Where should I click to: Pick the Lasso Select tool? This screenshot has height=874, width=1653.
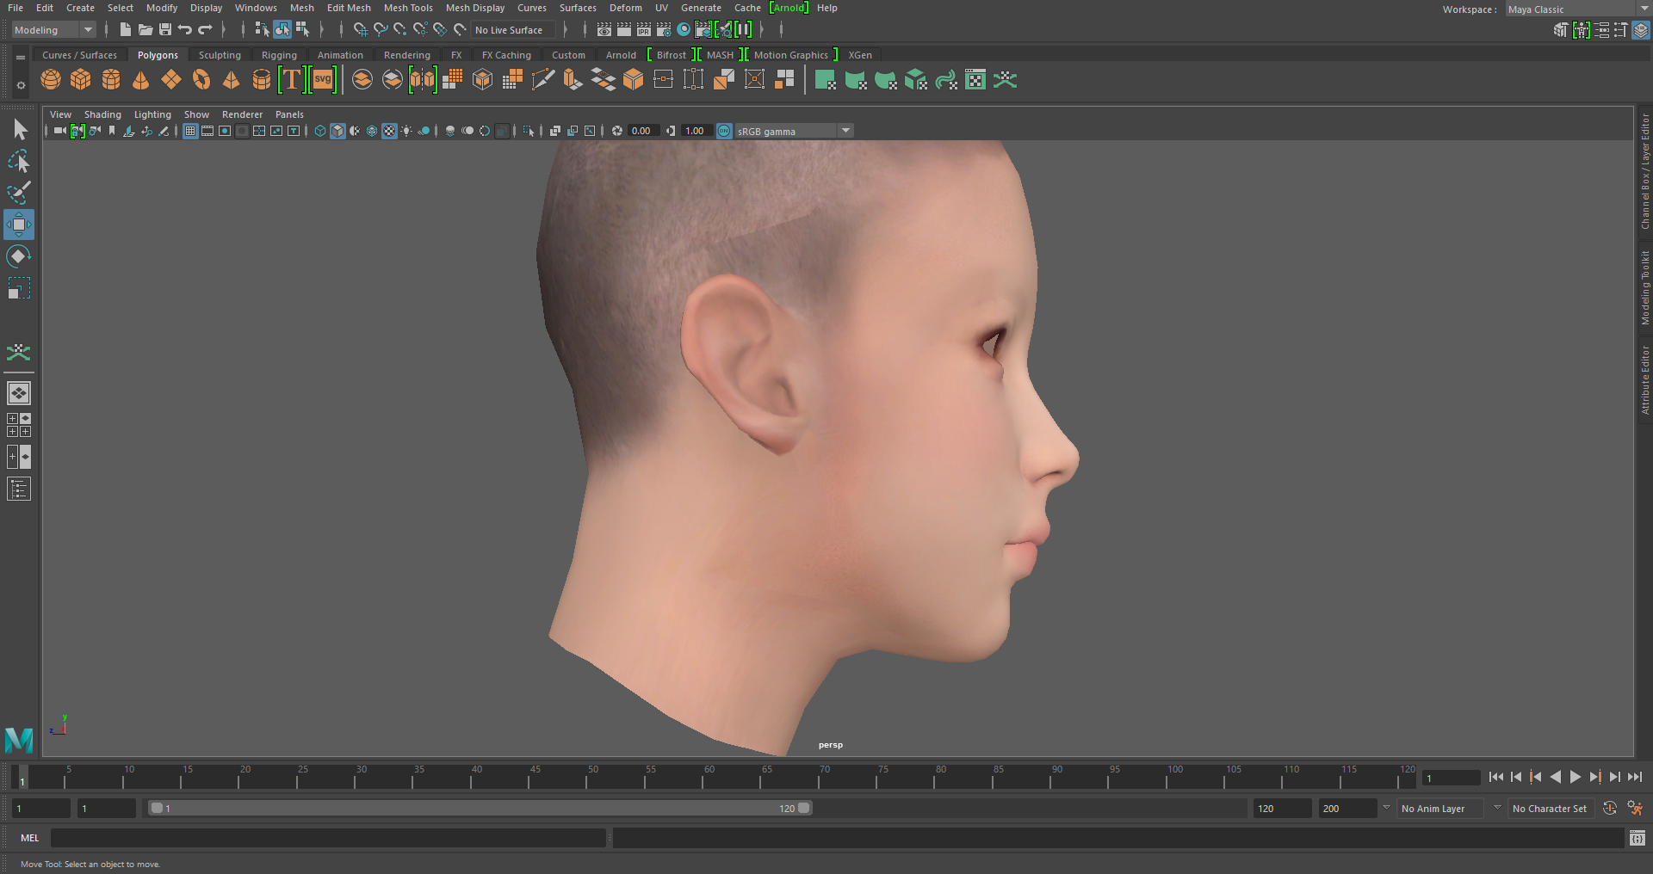pyautogui.click(x=19, y=161)
